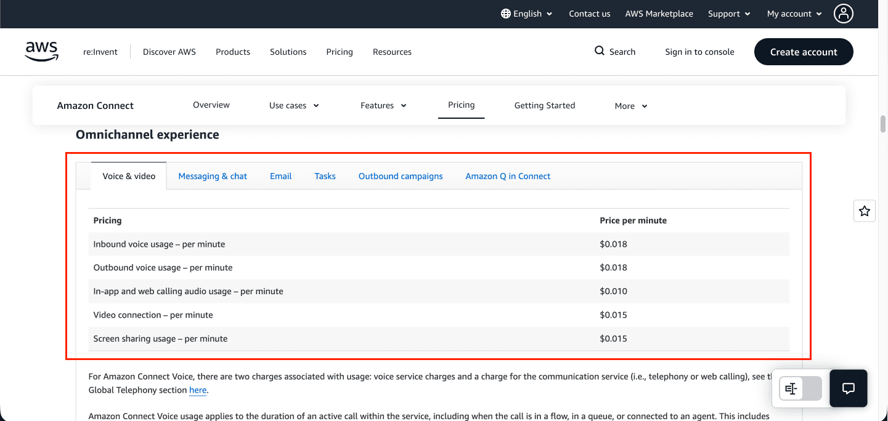888x421 pixels.
Task: Open the top navigation Pricing menu
Action: click(340, 52)
